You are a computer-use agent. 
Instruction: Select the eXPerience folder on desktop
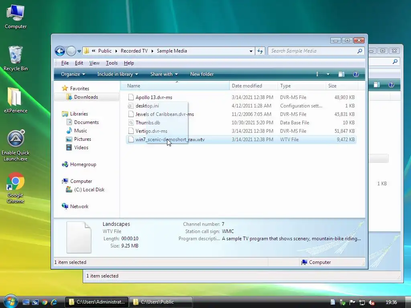point(16,100)
